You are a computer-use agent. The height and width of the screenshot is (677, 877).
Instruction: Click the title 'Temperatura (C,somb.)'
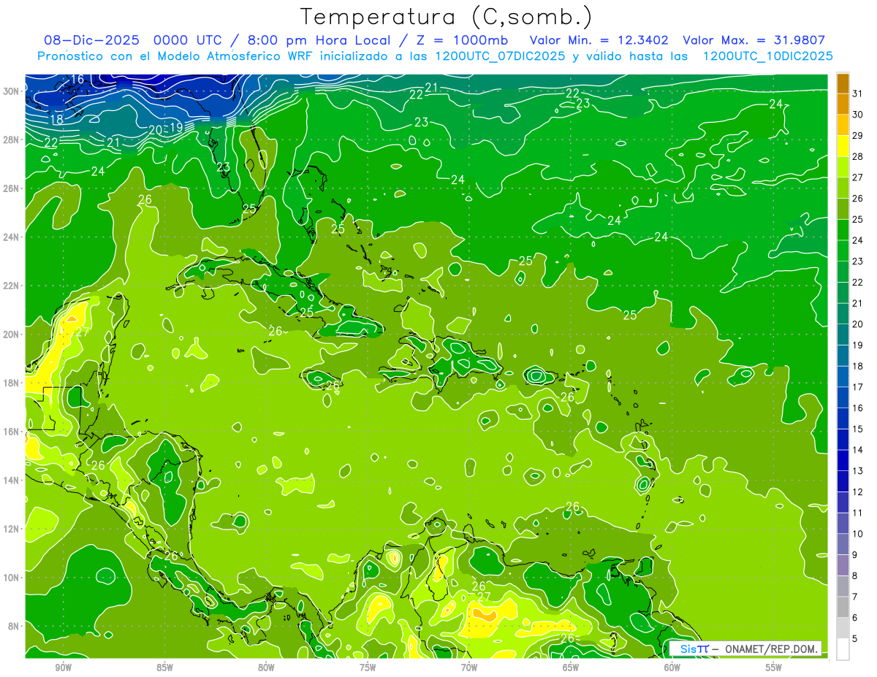pyautogui.click(x=447, y=17)
